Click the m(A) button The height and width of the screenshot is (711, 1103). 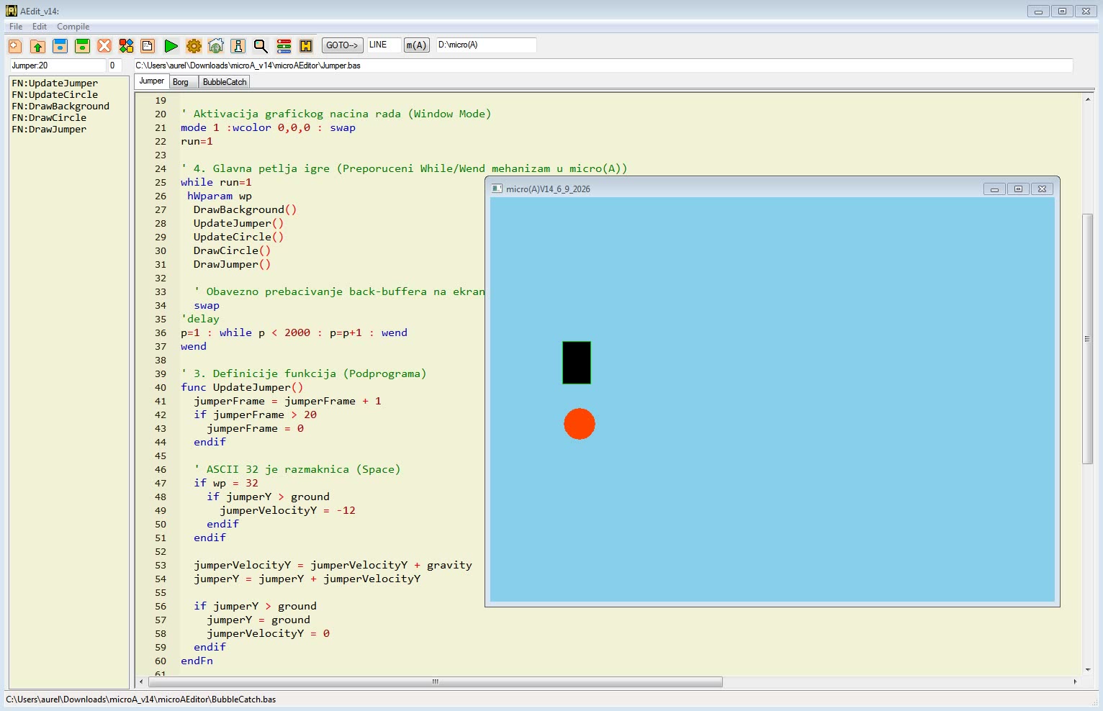[416, 45]
